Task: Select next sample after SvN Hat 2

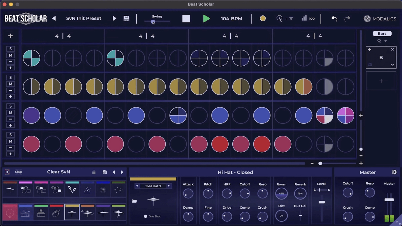Action: (x=169, y=186)
